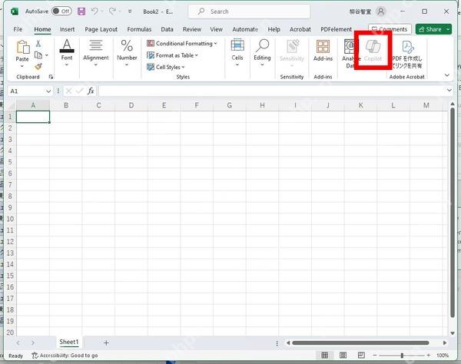Switch to the Insert tab
461x364 pixels.
click(67, 29)
